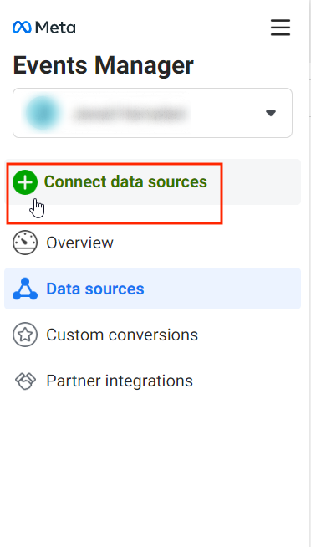Open the hamburger menu icon
Image resolution: width=311 pixels, height=547 pixels.
tap(280, 28)
